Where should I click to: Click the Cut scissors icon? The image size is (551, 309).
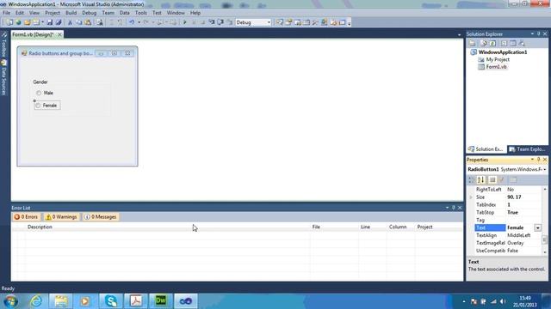click(70, 22)
